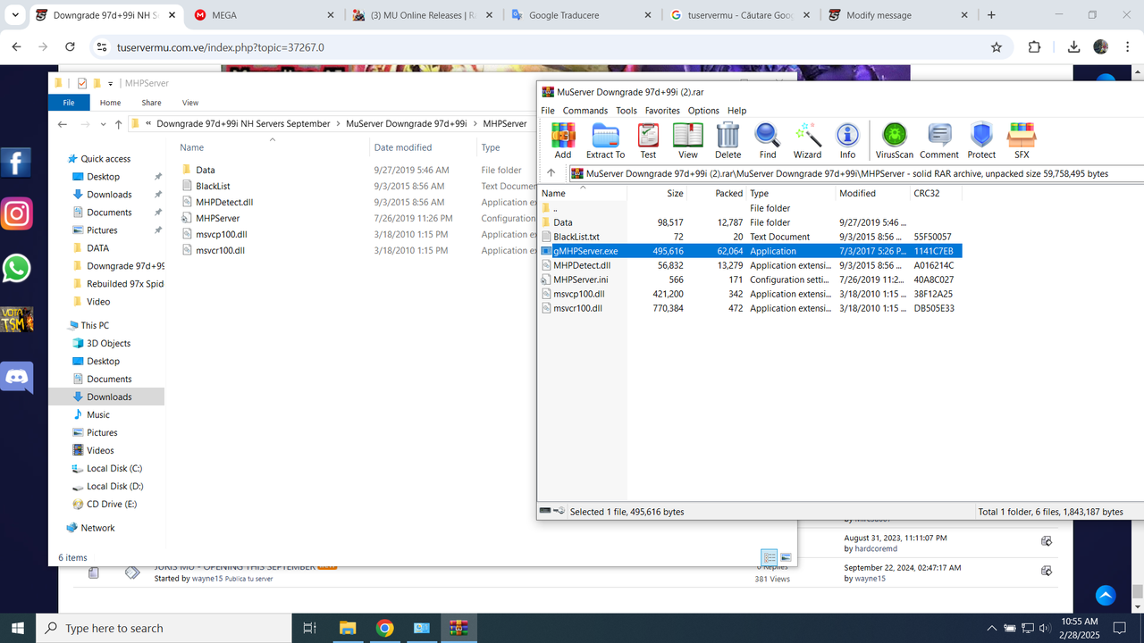Click the Comment icon in WinRAR
Image resolution: width=1144 pixels, height=643 pixels.
tap(938, 141)
